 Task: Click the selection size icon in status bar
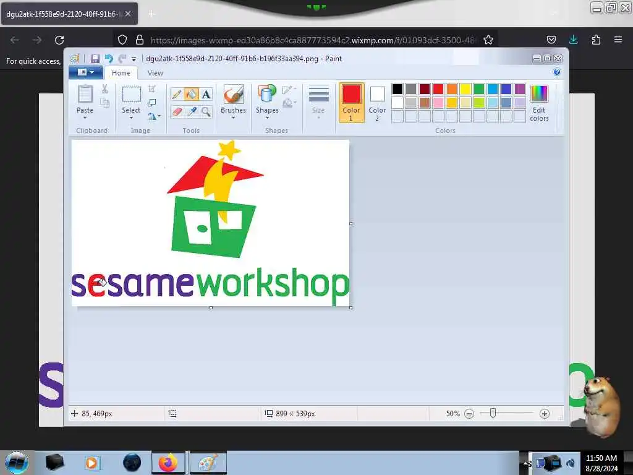point(172,414)
